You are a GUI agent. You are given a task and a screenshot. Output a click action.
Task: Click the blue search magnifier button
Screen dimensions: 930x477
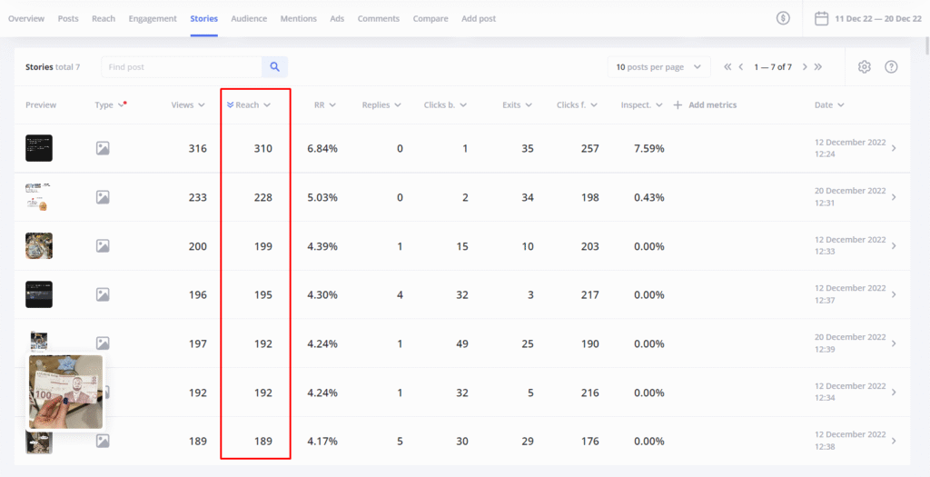(274, 66)
